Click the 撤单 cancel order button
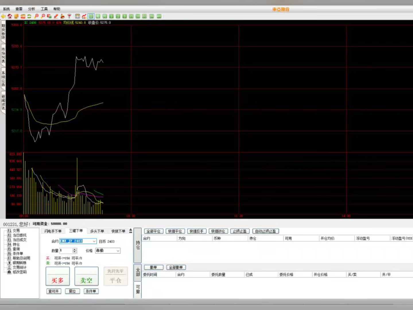The height and width of the screenshot is (310, 413). coord(154,267)
